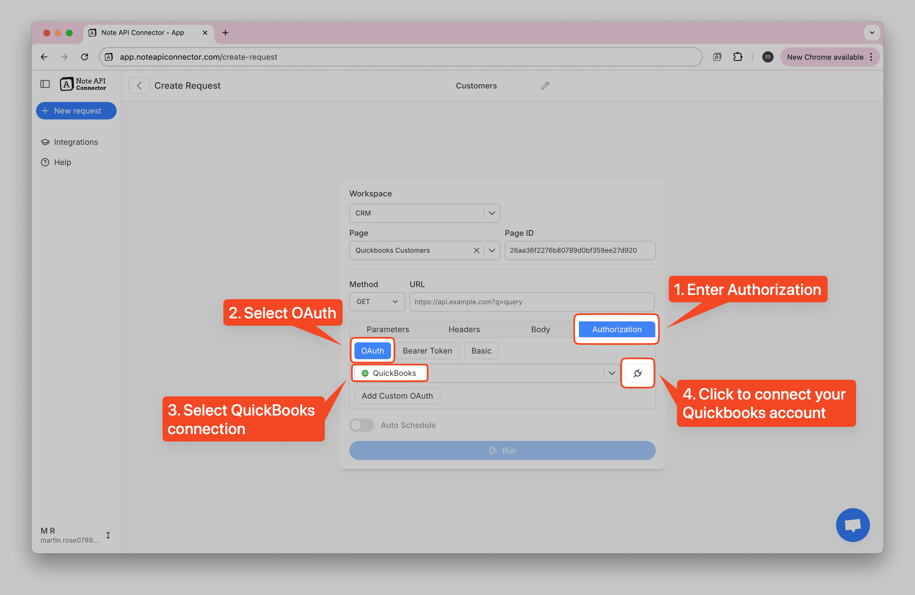Close the Note API Connector tab

[205, 33]
